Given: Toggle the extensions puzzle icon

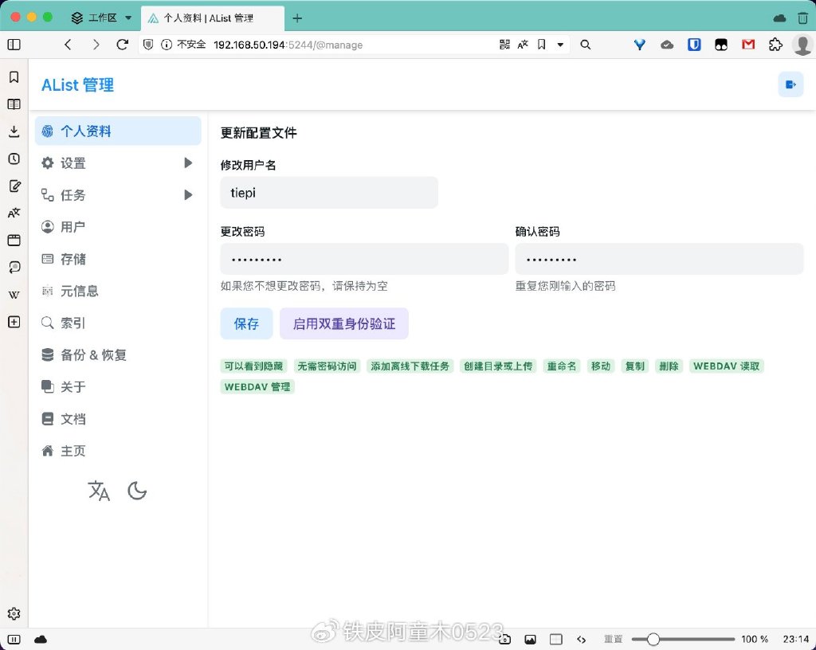Looking at the screenshot, I should click(x=775, y=45).
